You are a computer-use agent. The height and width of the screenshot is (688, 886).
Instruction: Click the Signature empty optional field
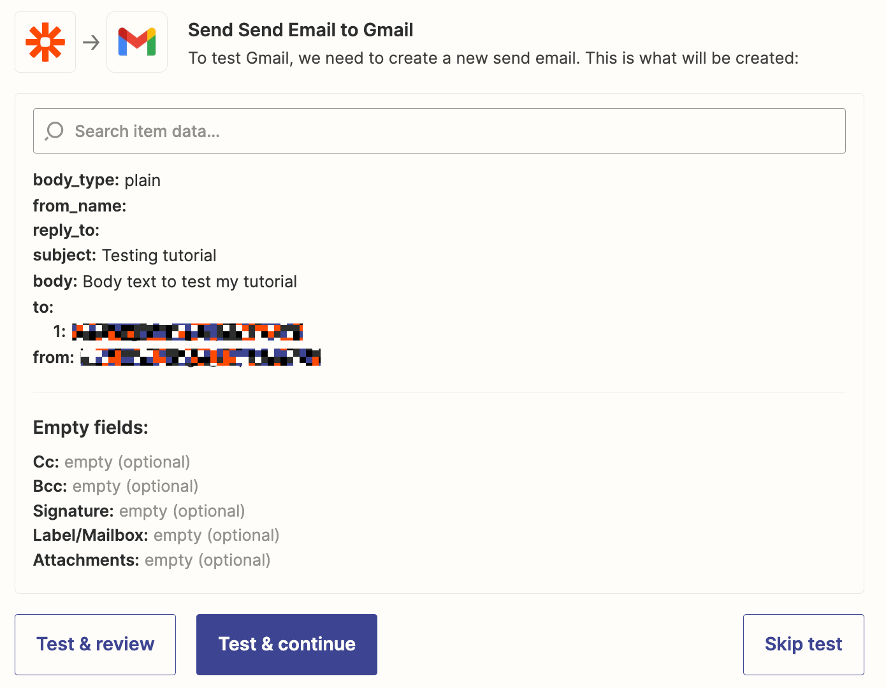[x=139, y=511]
